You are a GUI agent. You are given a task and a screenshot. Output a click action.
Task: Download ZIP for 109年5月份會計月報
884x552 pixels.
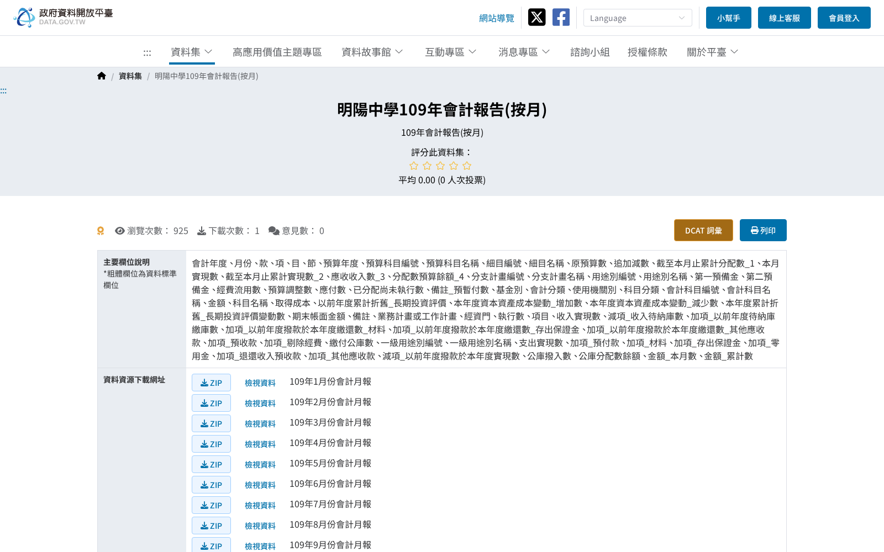(x=211, y=464)
